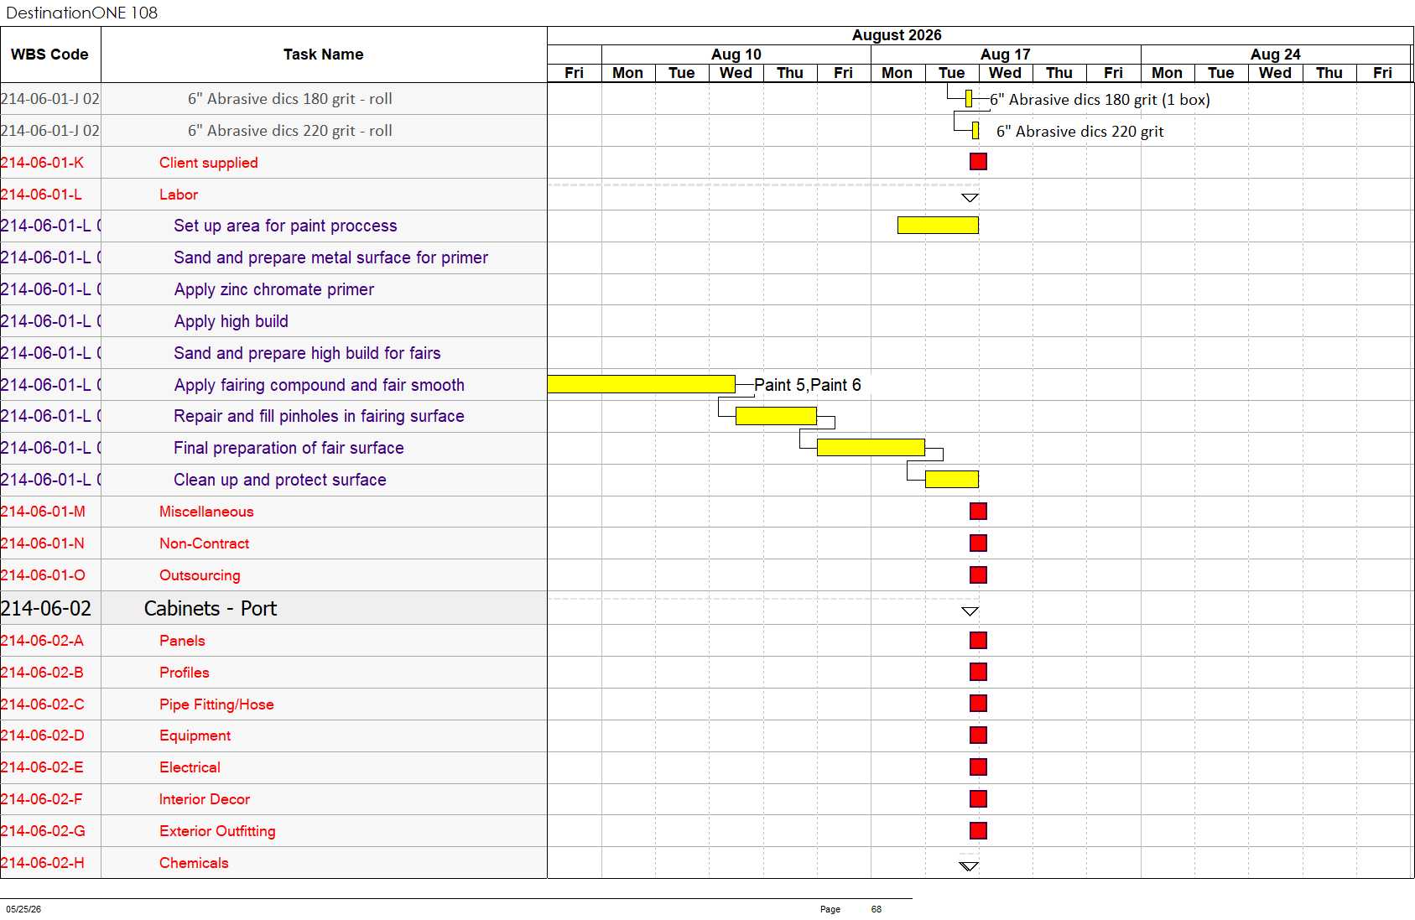Click the Task Name column header
The image size is (1415, 920).
point(324,55)
